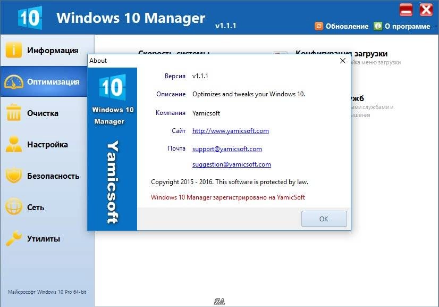Click the Конфигурация загрузки heading behind dialog
The height and width of the screenshot is (307, 439).
point(342,53)
